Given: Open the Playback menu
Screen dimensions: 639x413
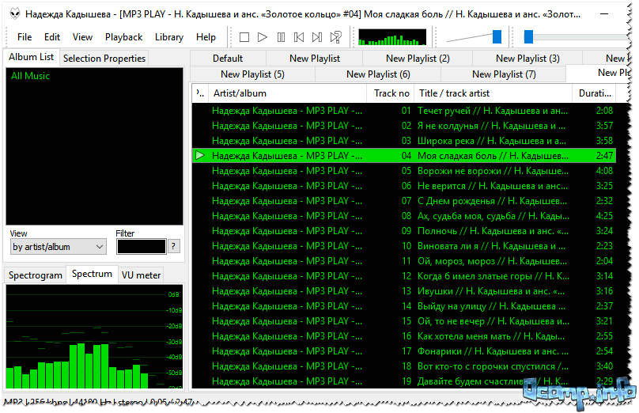Looking at the screenshot, I should 123,37.
